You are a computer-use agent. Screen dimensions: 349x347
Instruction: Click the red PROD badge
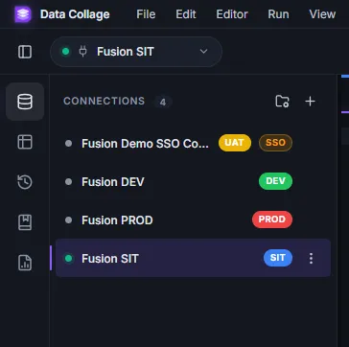click(272, 220)
